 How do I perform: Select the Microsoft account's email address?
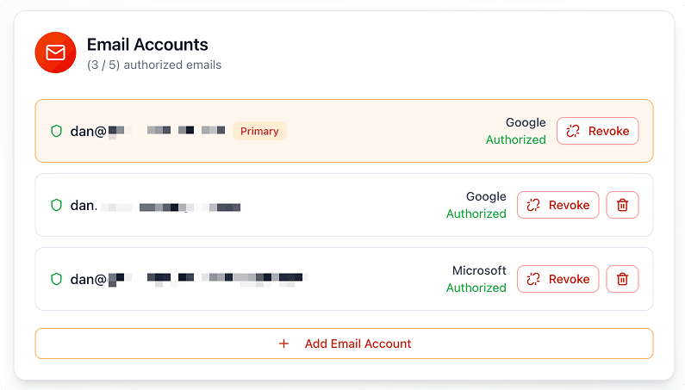click(188, 279)
